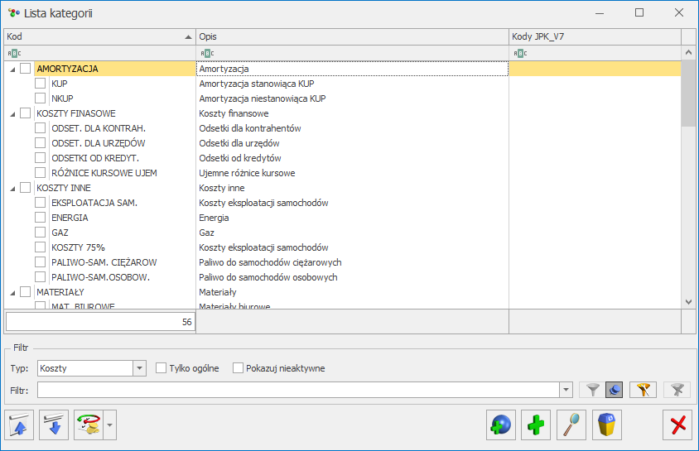Enable the Tylko ogólne checkbox
Image resolution: width=699 pixels, height=451 pixels.
tap(161, 368)
